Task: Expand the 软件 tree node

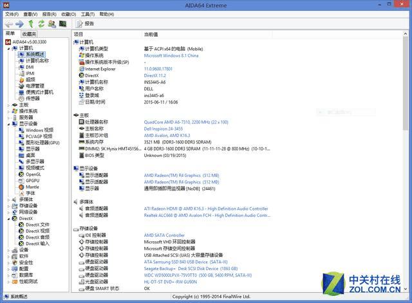Action: [8, 257]
